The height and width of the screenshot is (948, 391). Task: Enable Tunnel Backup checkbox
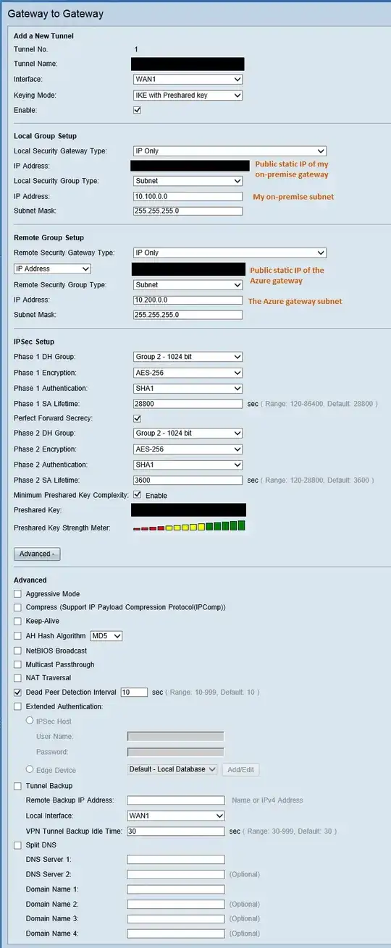17,786
